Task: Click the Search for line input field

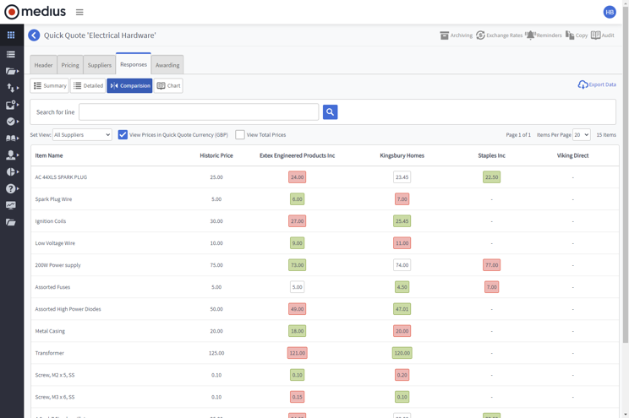Action: [x=199, y=111]
